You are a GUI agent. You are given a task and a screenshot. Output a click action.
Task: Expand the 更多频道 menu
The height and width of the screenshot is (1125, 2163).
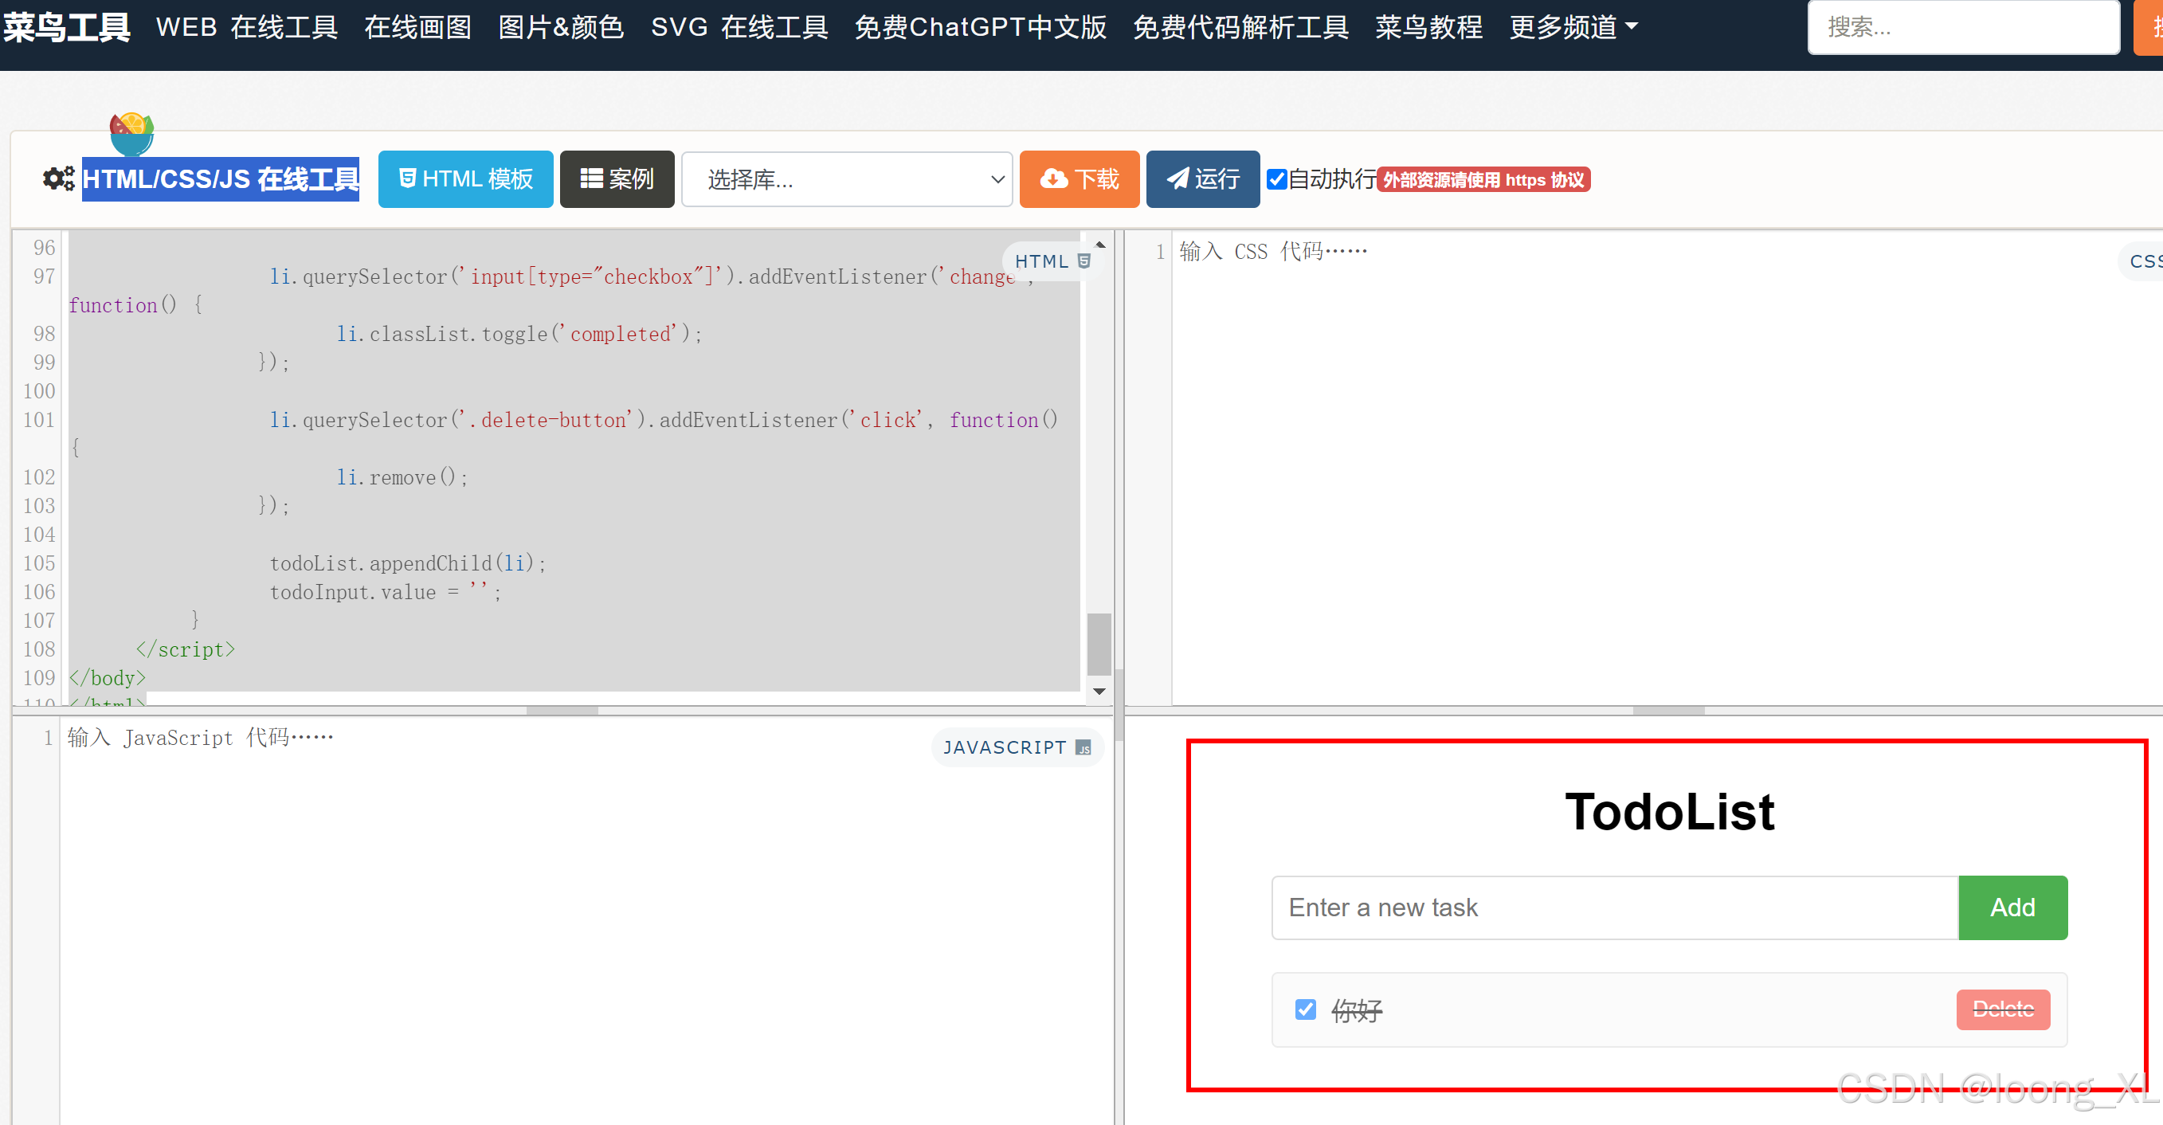[x=1573, y=27]
